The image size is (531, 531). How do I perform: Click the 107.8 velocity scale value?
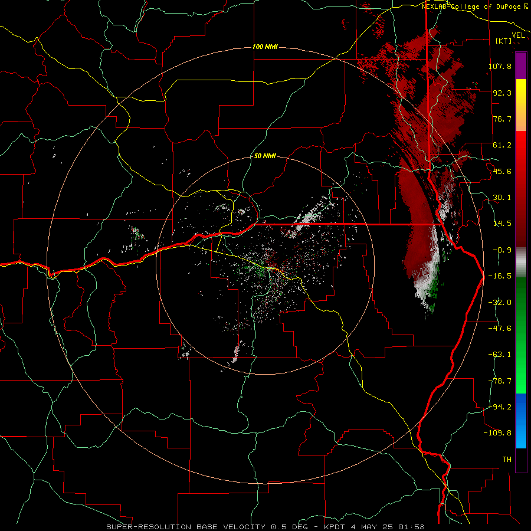click(500, 66)
